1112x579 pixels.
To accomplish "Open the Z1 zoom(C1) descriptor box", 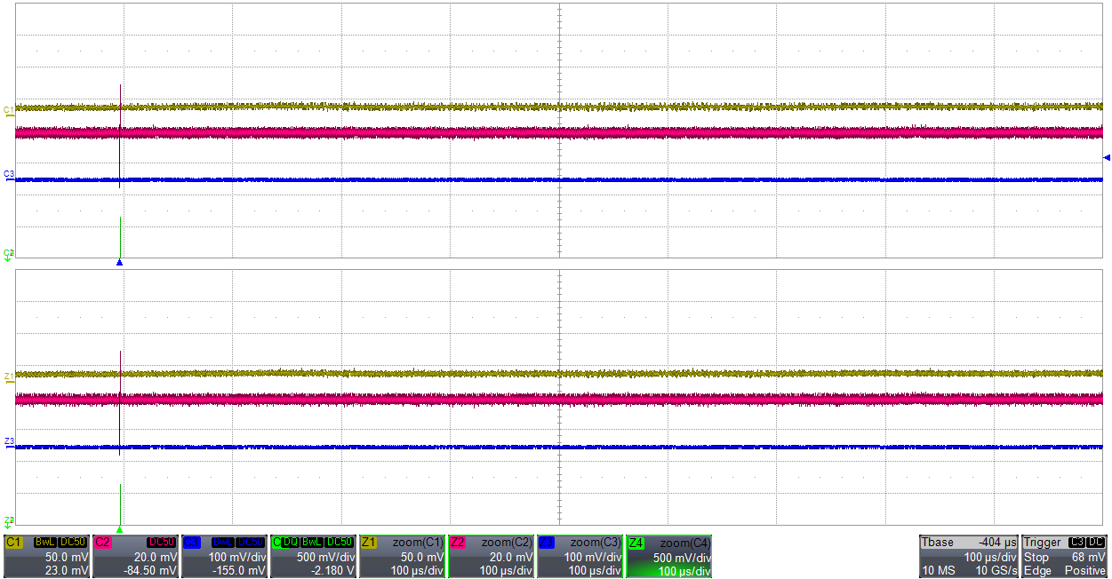I will click(x=403, y=556).
